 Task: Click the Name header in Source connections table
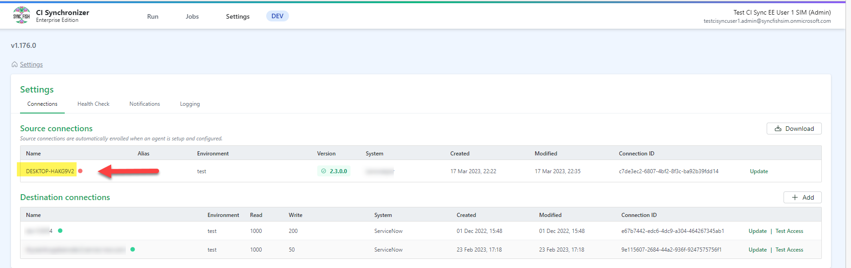[33, 154]
